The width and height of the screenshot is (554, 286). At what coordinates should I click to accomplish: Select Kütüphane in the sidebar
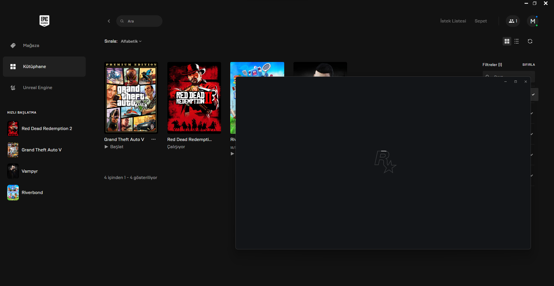44,67
